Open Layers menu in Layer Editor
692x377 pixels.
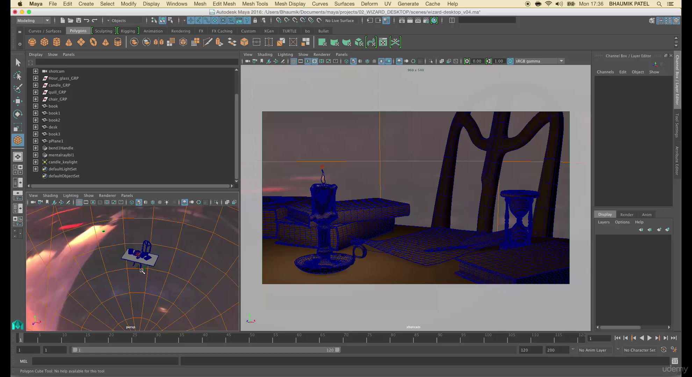[604, 222]
